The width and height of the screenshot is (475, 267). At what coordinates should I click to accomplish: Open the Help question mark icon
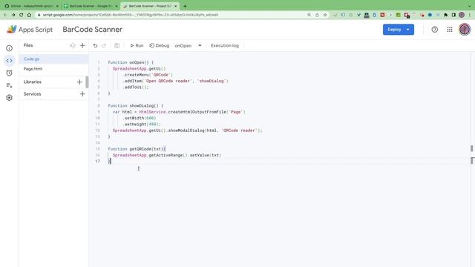(435, 30)
